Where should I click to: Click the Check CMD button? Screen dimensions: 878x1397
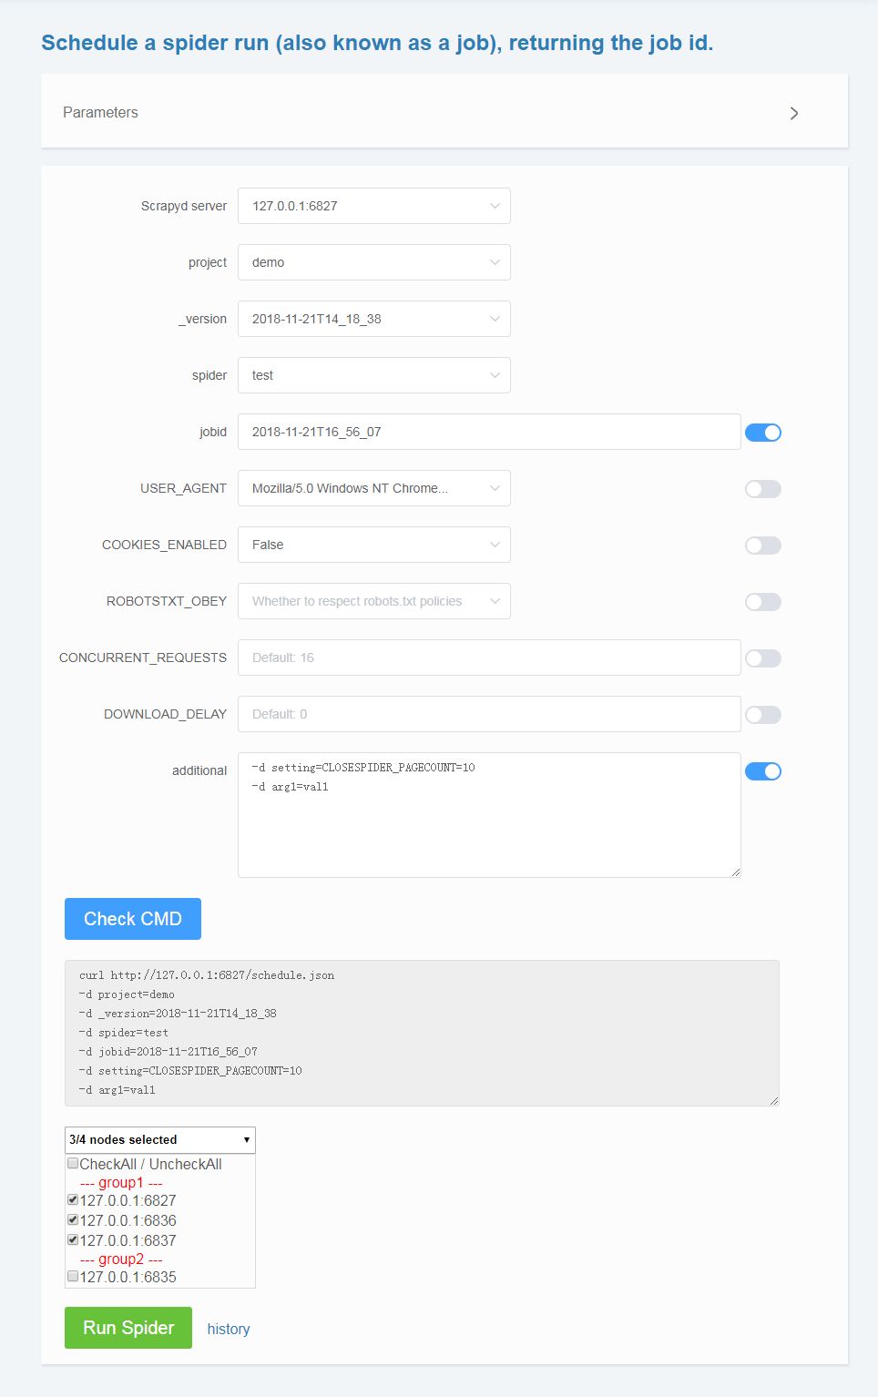coord(133,919)
